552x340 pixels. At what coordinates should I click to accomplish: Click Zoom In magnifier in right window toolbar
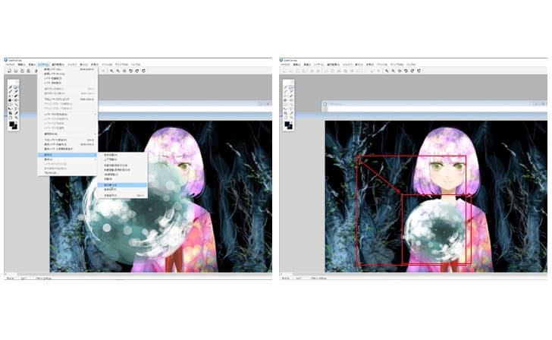click(x=387, y=71)
